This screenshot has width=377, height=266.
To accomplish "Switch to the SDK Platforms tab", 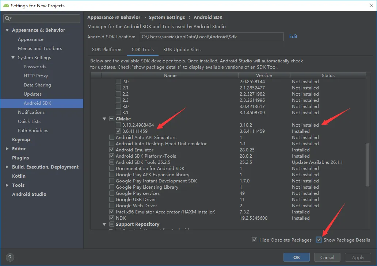I will [x=107, y=50].
